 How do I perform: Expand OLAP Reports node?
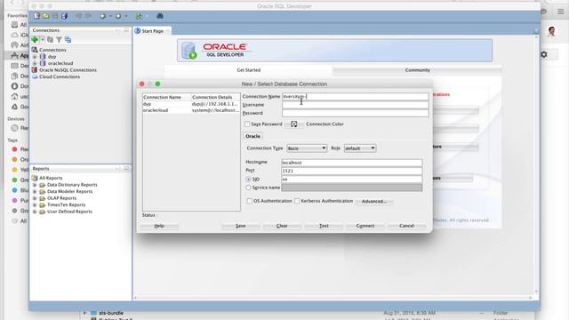click(35, 198)
